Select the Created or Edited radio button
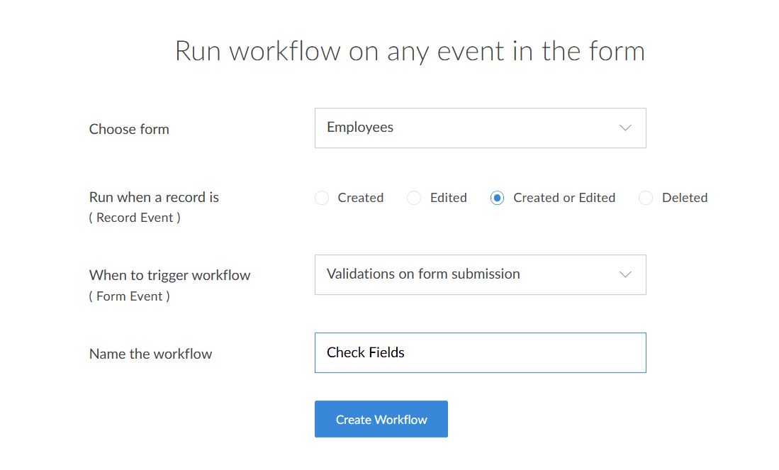Viewport: 779px width, 470px height. coord(497,198)
